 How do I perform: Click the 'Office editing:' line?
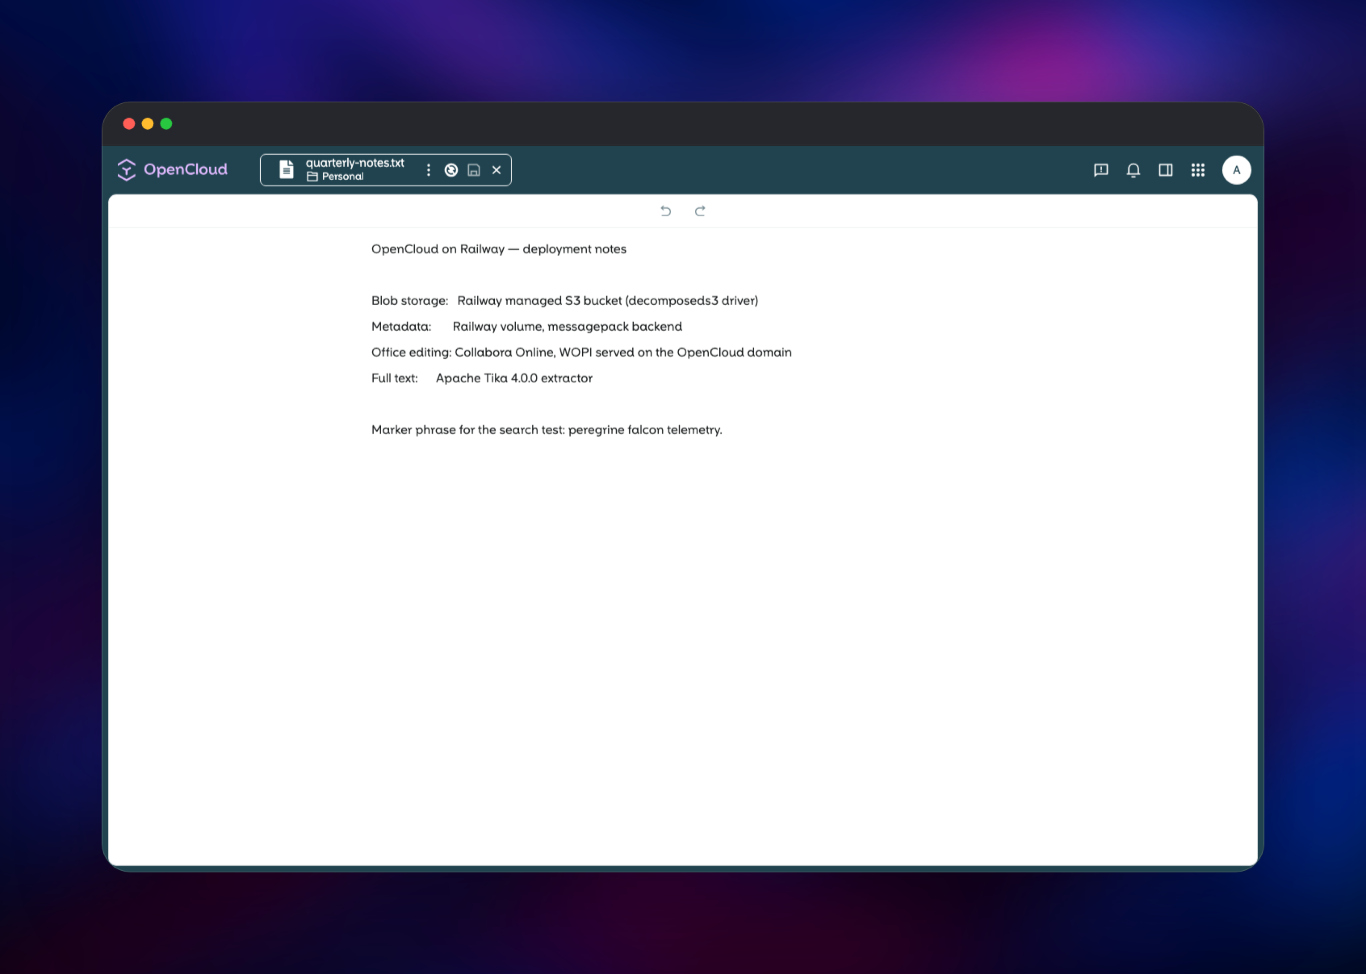(x=582, y=352)
